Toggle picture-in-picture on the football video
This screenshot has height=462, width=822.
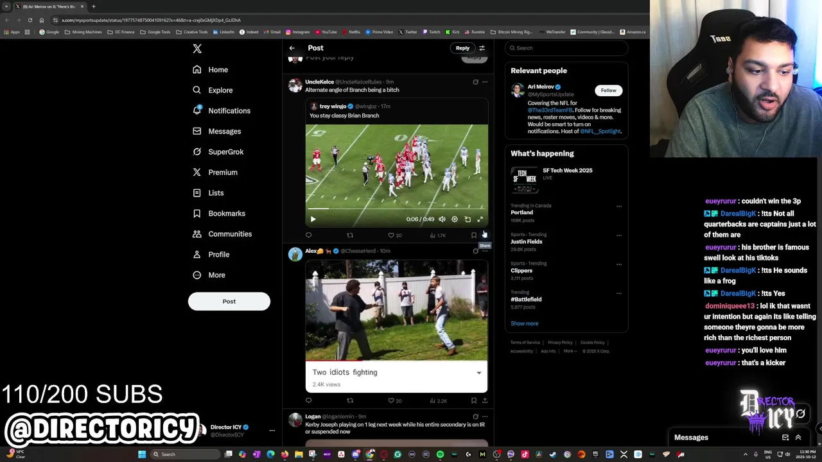(468, 219)
